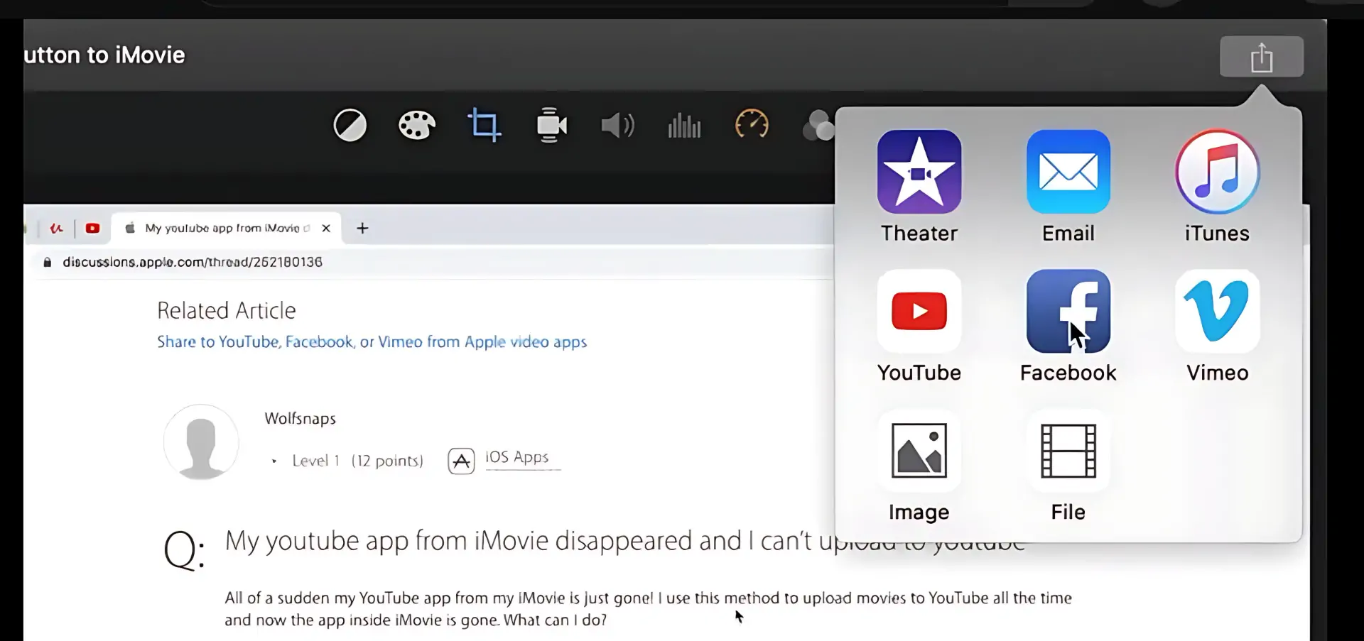Open the color correction palette
The image size is (1364, 641).
point(416,126)
